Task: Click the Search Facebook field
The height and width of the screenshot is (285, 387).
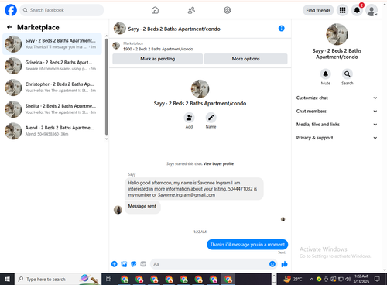Action: (x=62, y=10)
